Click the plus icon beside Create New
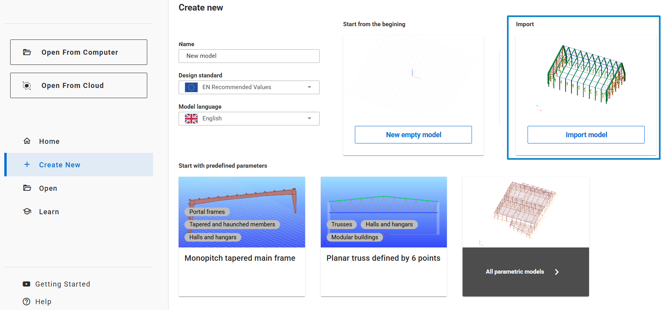 [x=27, y=165]
